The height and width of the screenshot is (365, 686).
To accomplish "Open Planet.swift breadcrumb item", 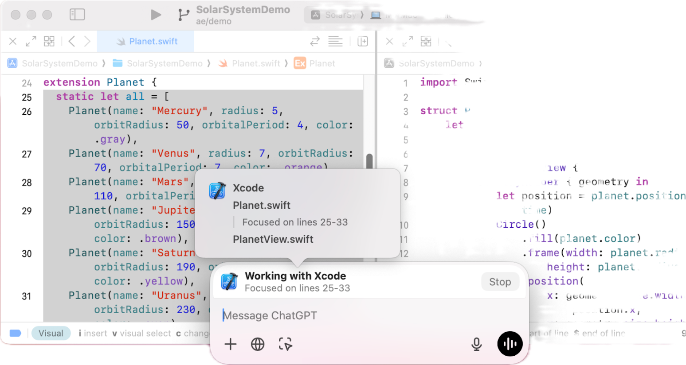I will pos(249,63).
